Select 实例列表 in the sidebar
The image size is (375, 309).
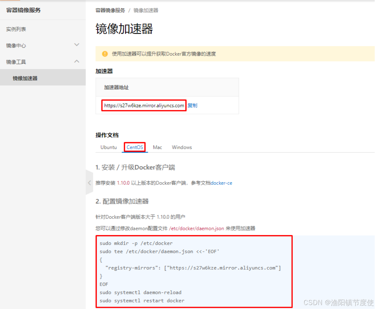point(15,29)
